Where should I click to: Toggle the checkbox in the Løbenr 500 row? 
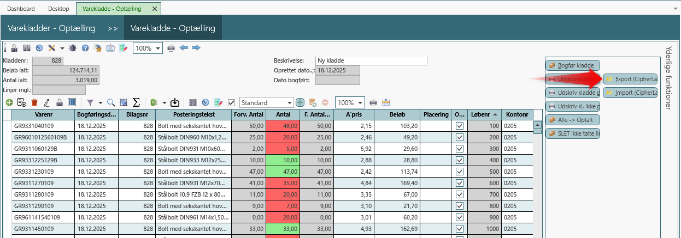[x=460, y=172]
